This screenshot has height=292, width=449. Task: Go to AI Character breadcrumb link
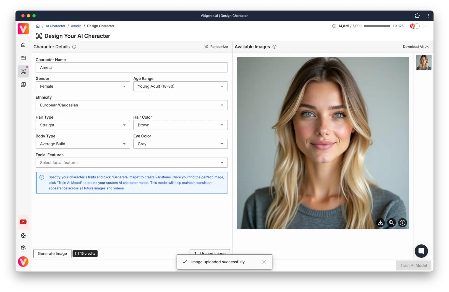point(55,26)
